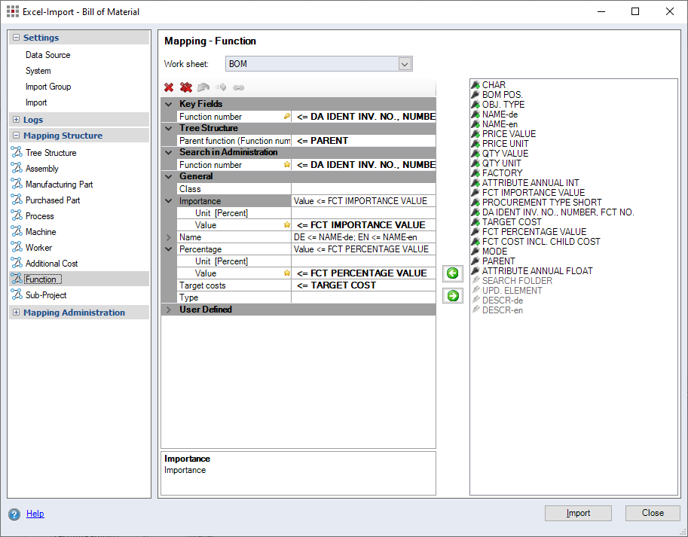Expand the Mapping Administration section

pyautogui.click(x=16, y=313)
